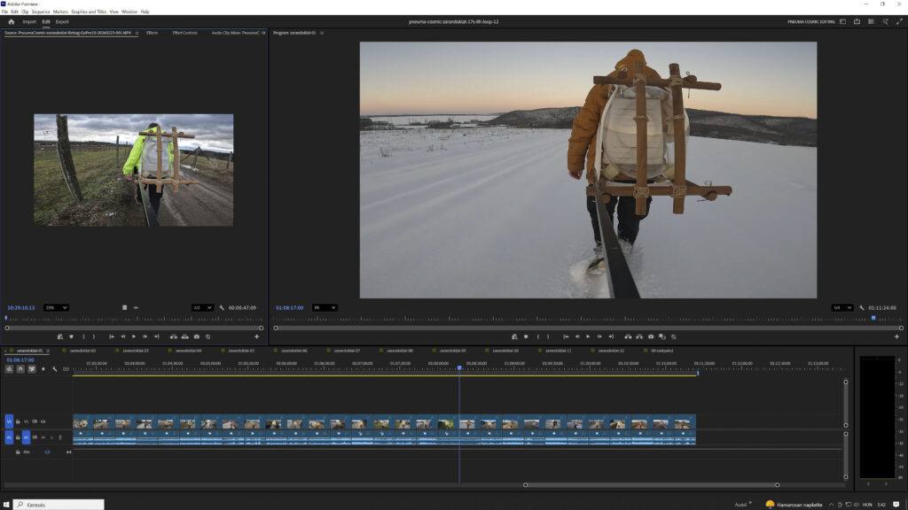The height and width of the screenshot is (510, 908).
Task: Click Linked Selection icon in timeline
Action: pos(32,369)
